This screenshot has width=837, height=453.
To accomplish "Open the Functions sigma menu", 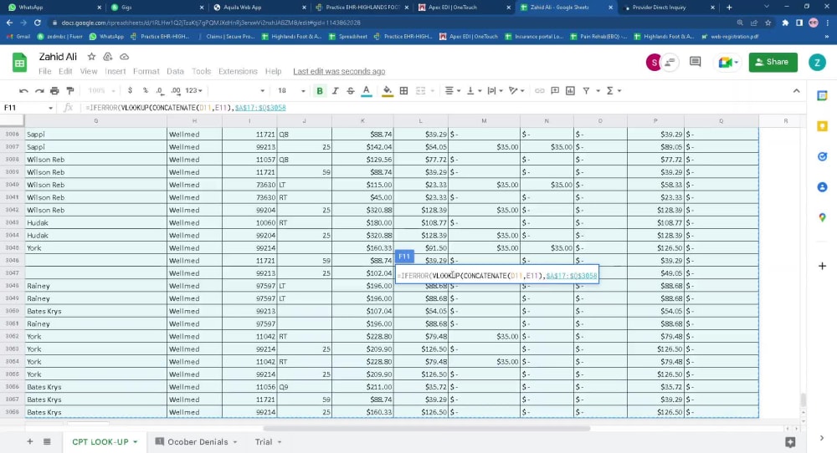I will tap(614, 90).
